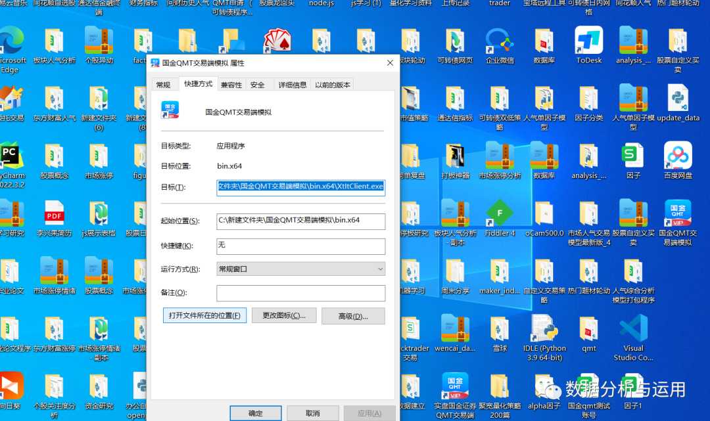
Task: Open the ToDesk remote desktop icon
Action: tap(588, 46)
